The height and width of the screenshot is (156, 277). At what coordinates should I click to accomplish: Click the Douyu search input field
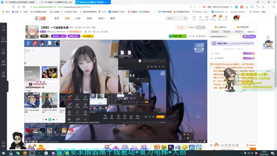174,18
